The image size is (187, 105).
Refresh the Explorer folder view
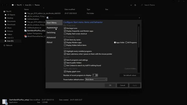pyautogui.click(x=135, y=5)
